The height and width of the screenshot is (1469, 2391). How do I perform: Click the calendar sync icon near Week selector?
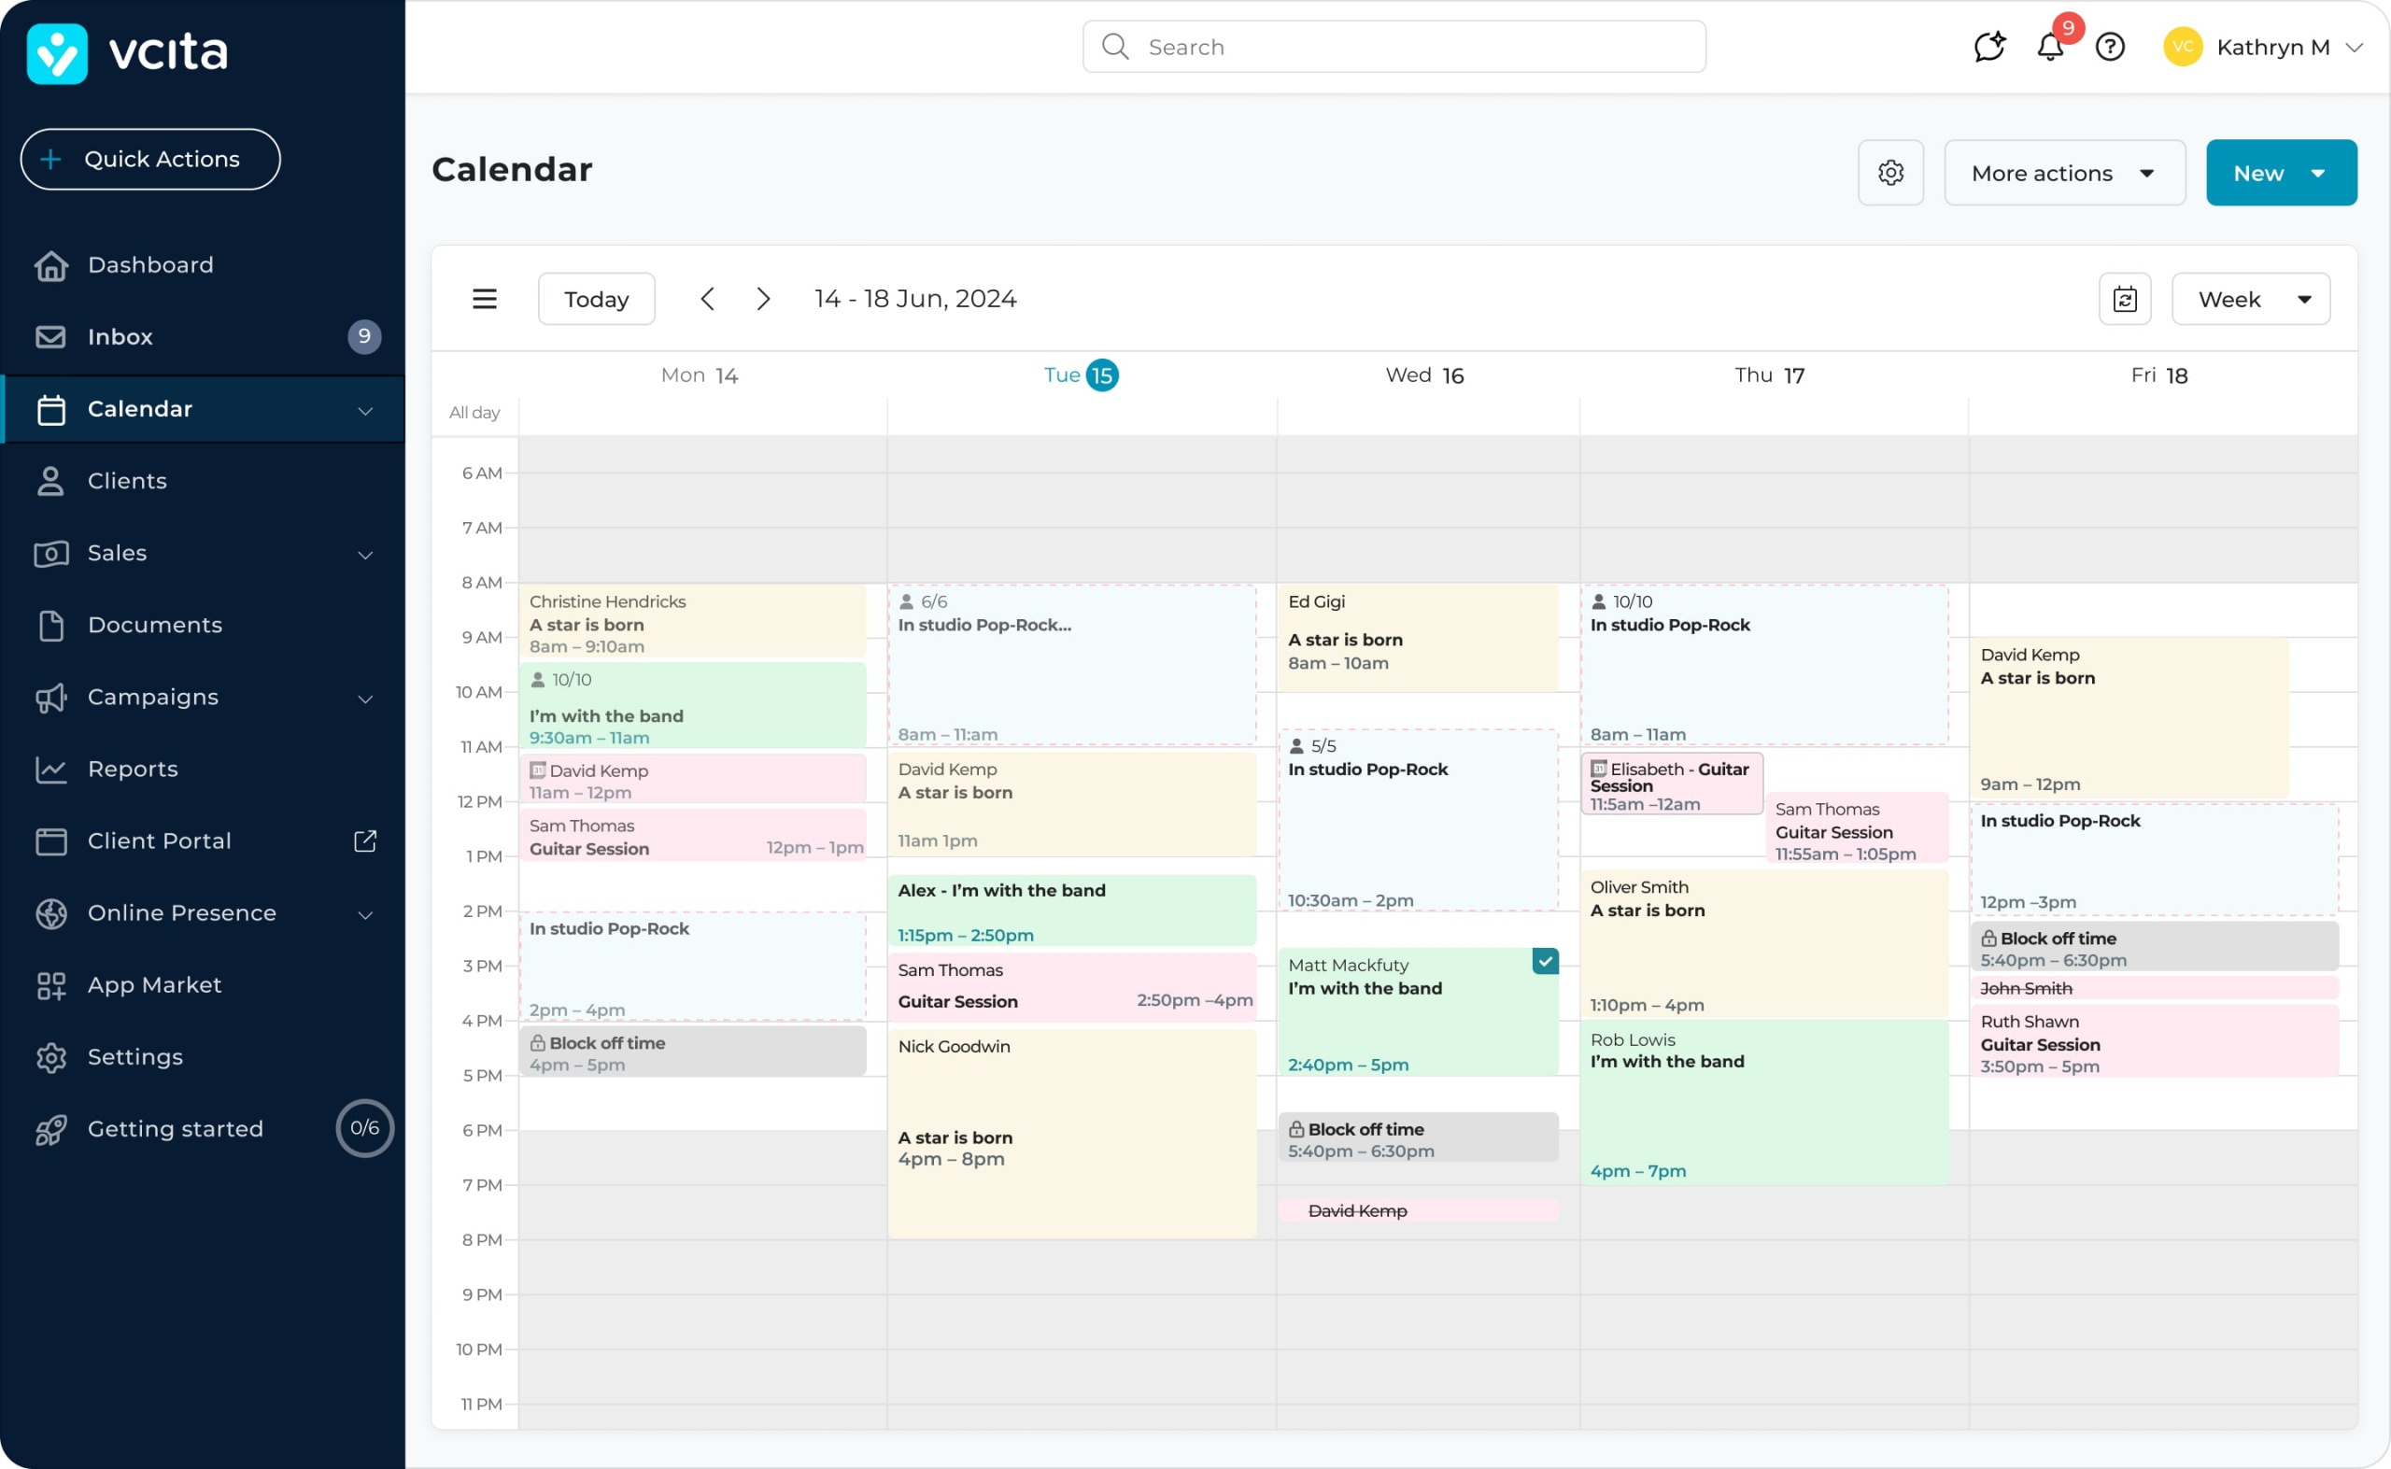click(2125, 298)
